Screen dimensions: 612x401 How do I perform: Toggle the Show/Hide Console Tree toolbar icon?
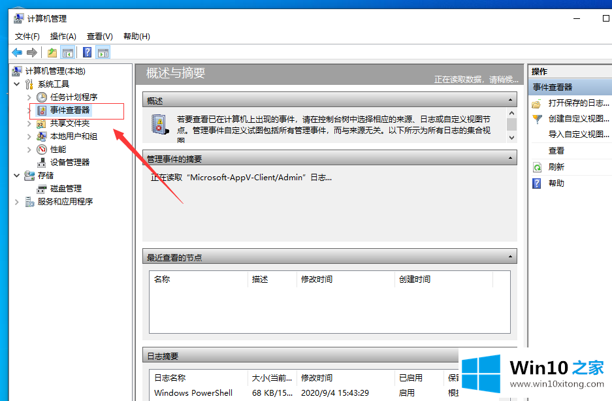coord(67,53)
